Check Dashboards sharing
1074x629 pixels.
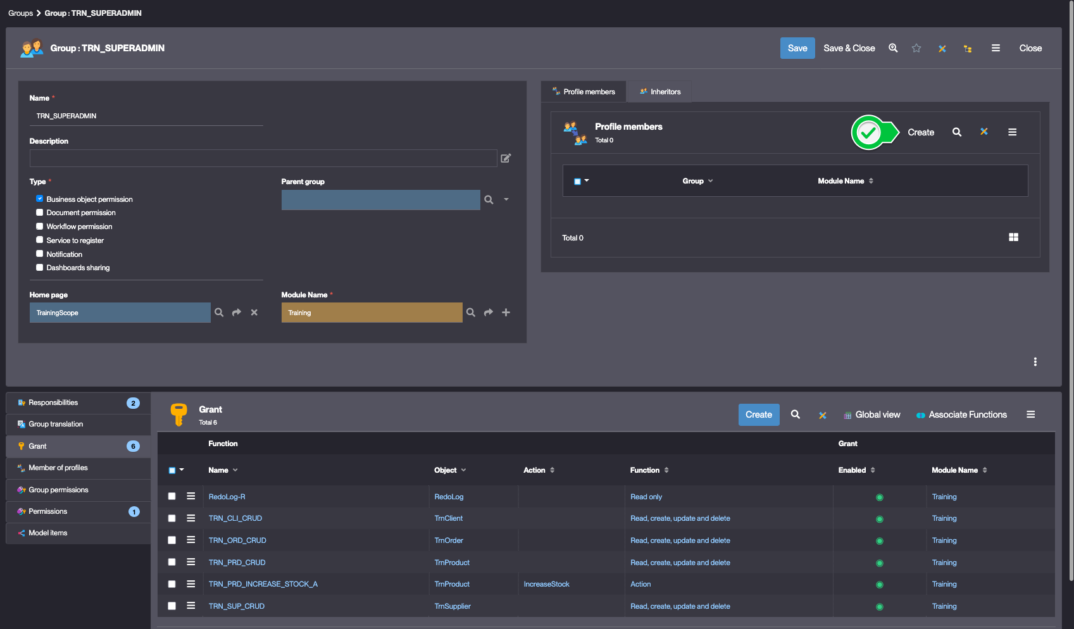(40, 268)
